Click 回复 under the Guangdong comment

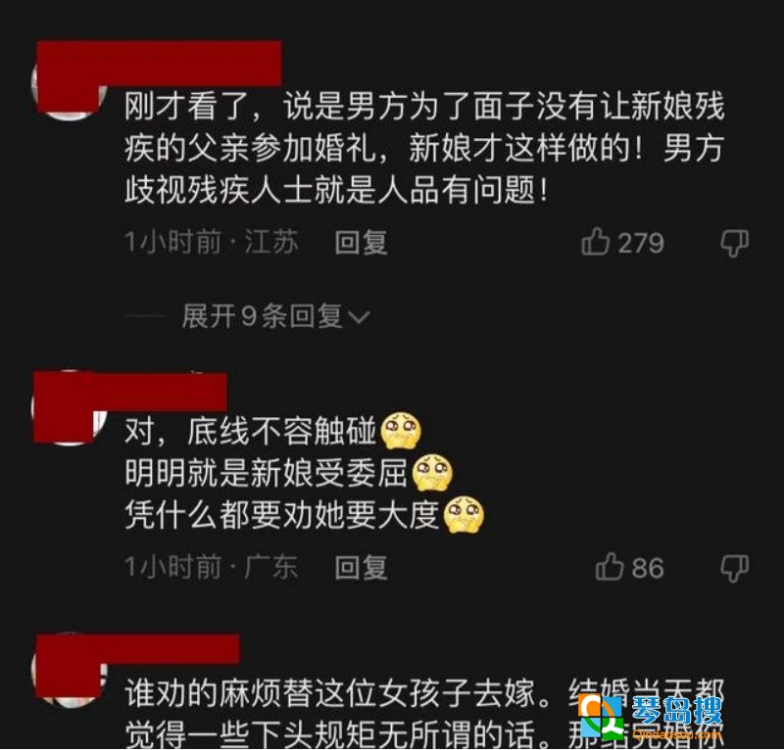tap(361, 568)
